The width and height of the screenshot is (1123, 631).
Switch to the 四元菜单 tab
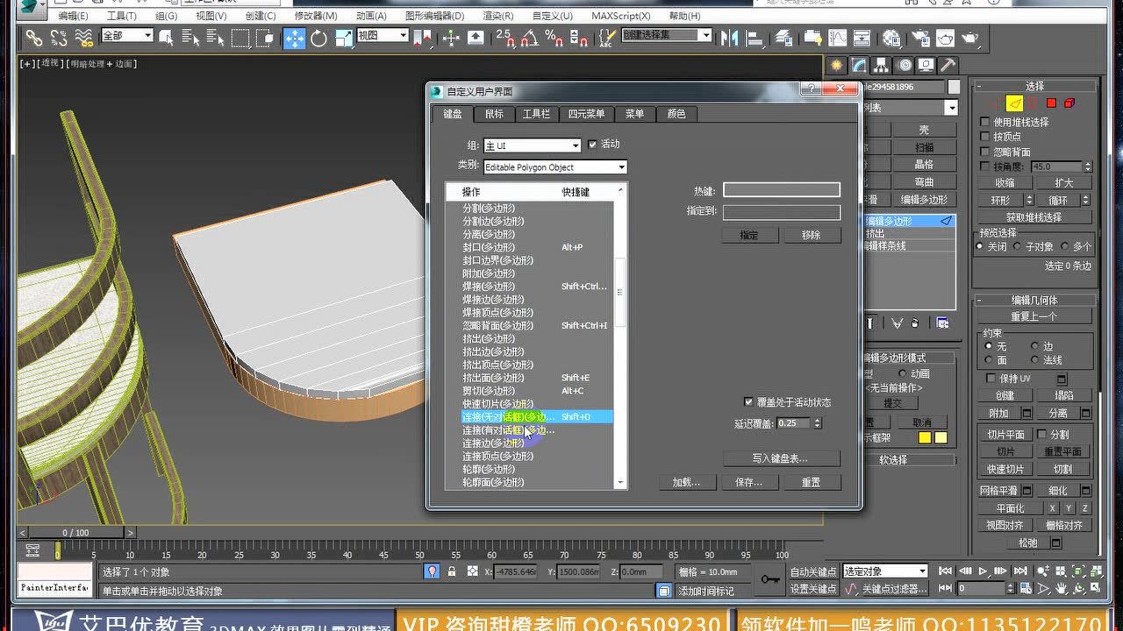[585, 114]
